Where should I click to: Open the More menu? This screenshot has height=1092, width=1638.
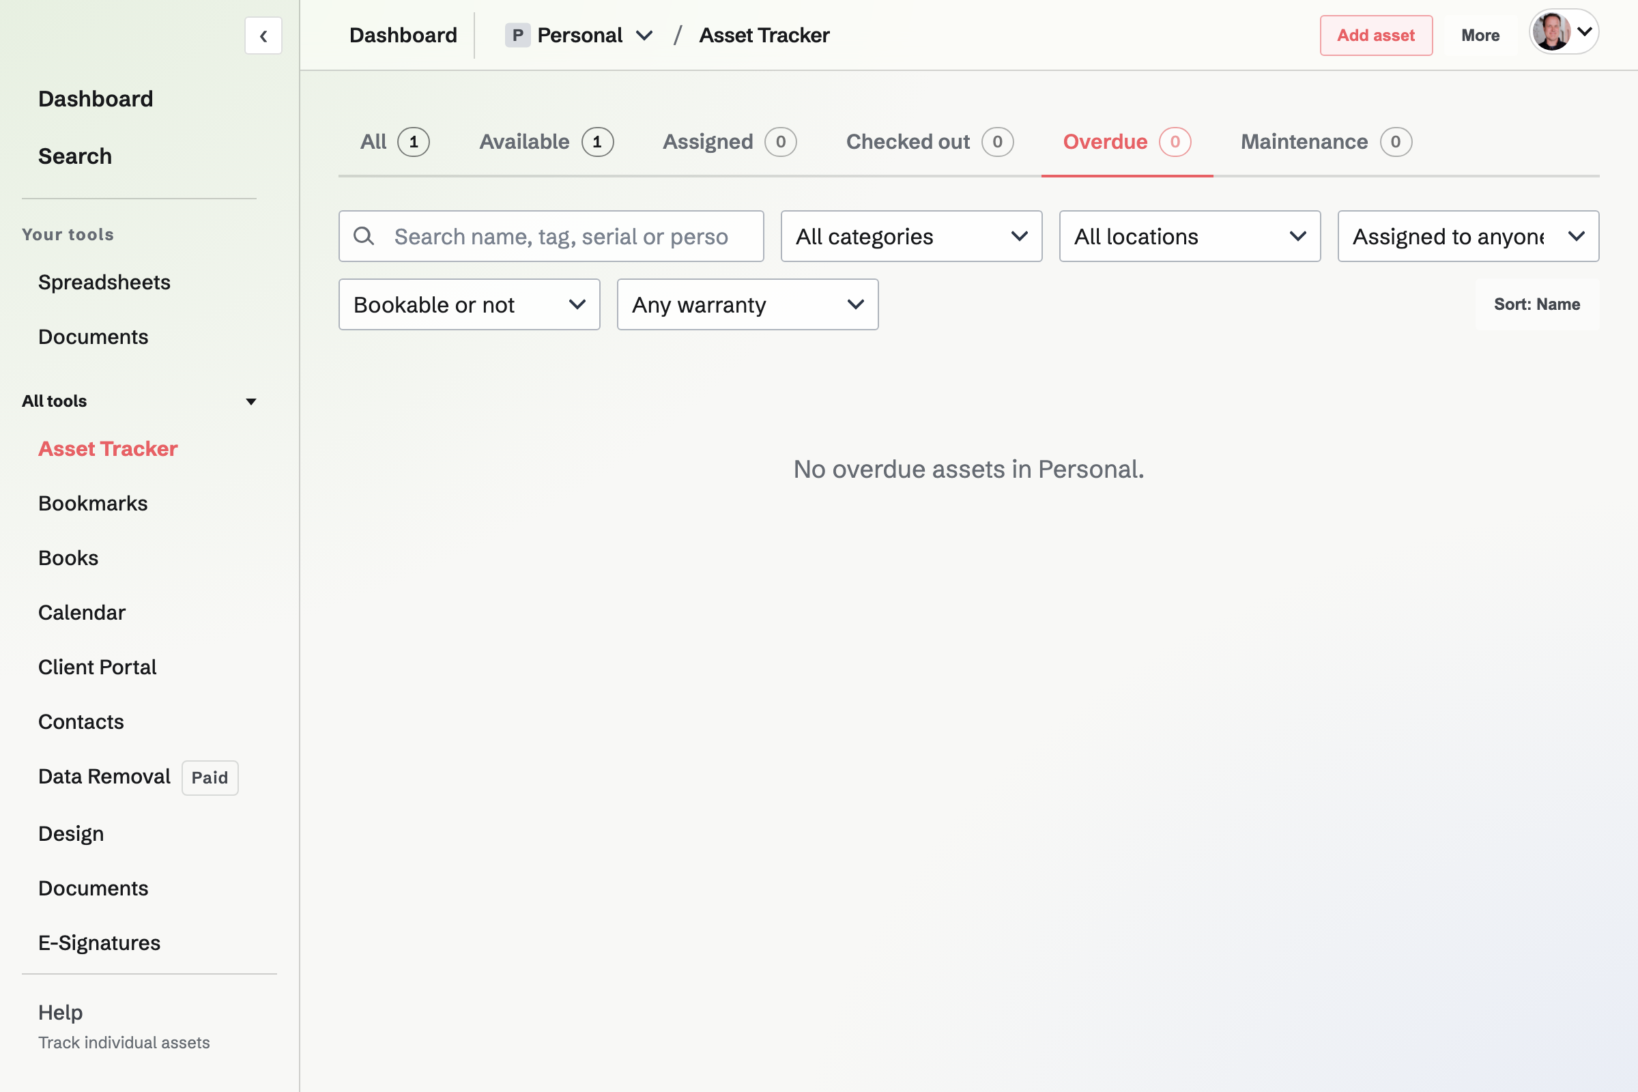[1480, 35]
